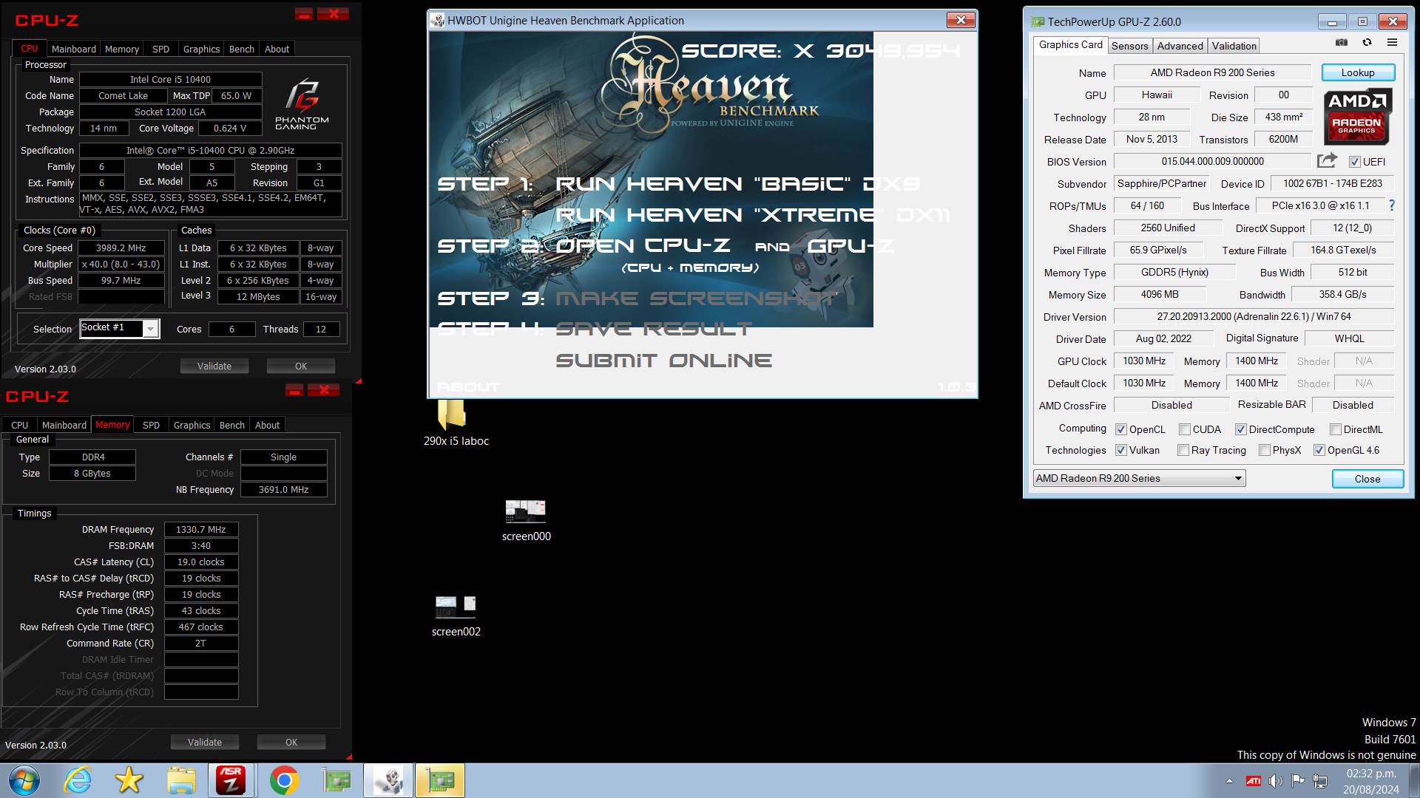Click the GPU Name field AMD Radeon R9 200 Series
The width and height of the screenshot is (1420, 798).
click(1212, 72)
